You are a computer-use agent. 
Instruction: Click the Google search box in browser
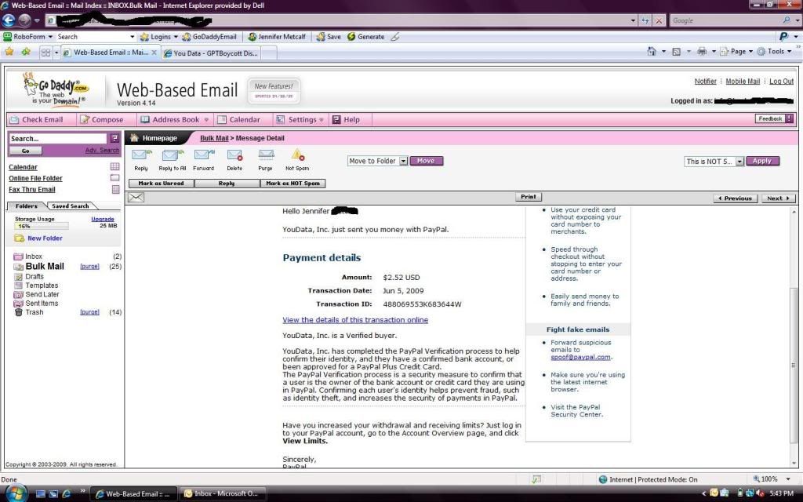tap(725, 20)
